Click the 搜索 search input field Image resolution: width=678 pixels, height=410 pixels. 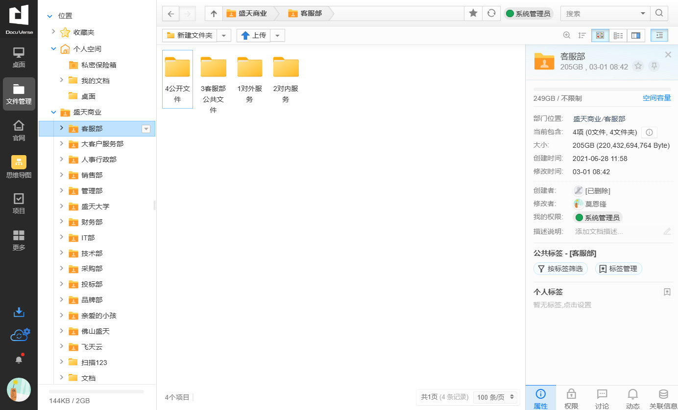[601, 13]
